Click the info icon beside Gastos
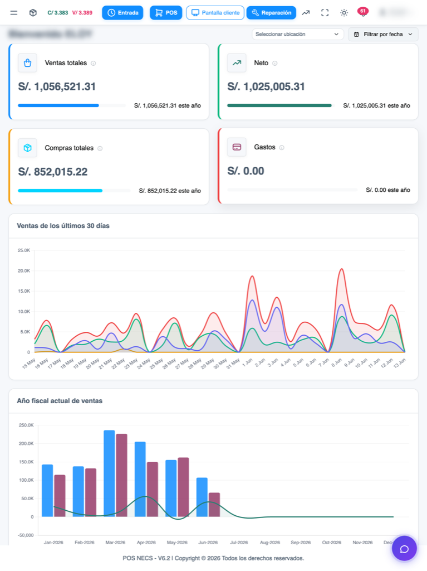This screenshot has width=427, height=571. (x=282, y=147)
